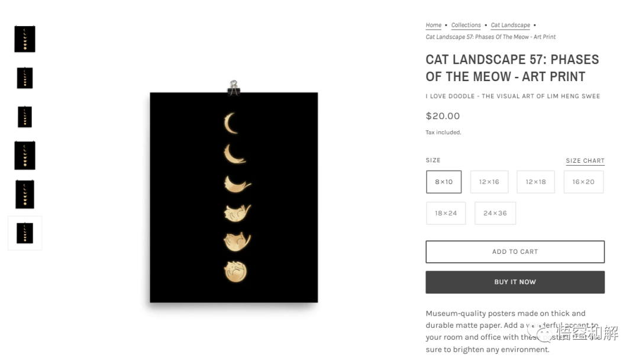Choose the 24×36 size option
This screenshot has height=361, width=639.
pos(495,213)
